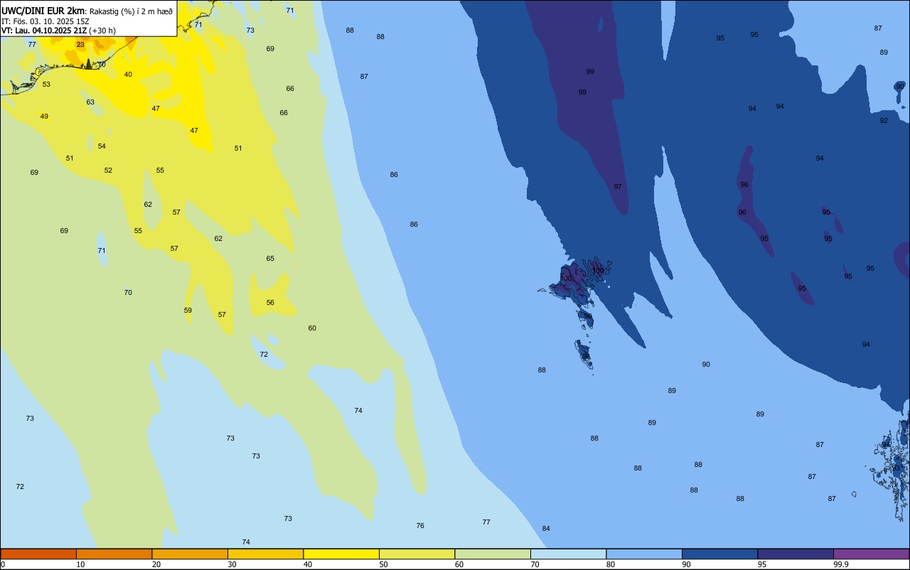Select the light blue 80–90 legend segment

coord(644,554)
